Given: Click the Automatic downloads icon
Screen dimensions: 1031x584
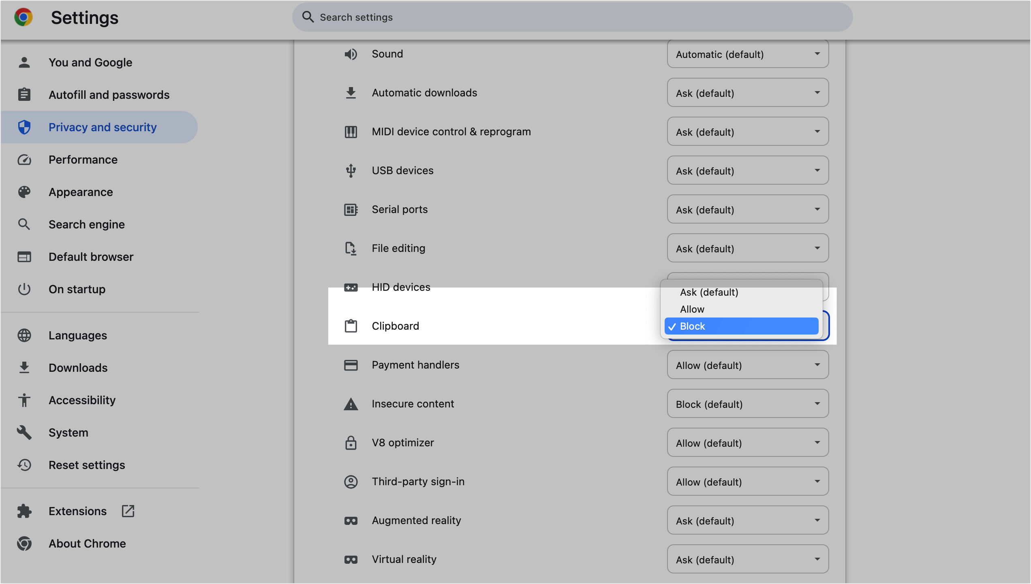Looking at the screenshot, I should 351,93.
